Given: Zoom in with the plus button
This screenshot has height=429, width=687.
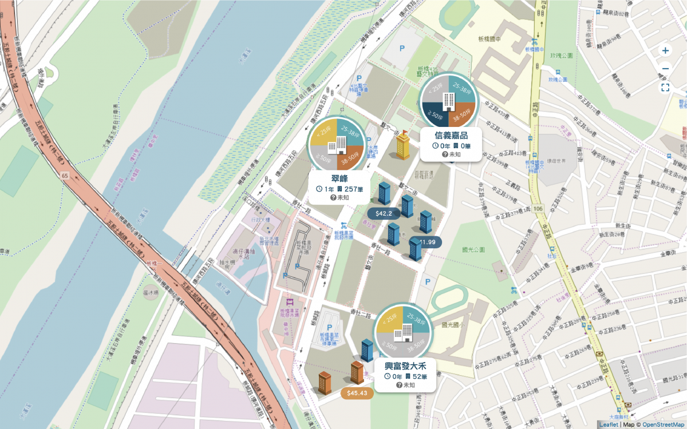Looking at the screenshot, I should click(x=665, y=50).
